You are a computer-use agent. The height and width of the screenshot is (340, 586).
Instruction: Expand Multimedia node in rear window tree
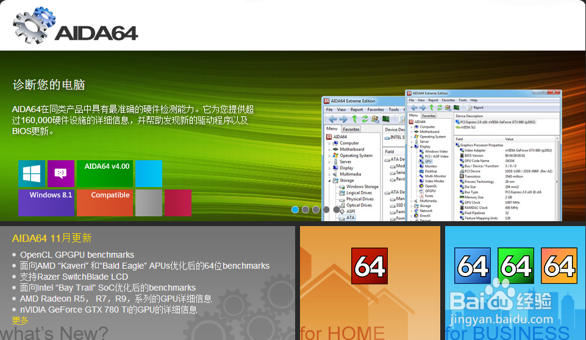pyautogui.click(x=329, y=174)
